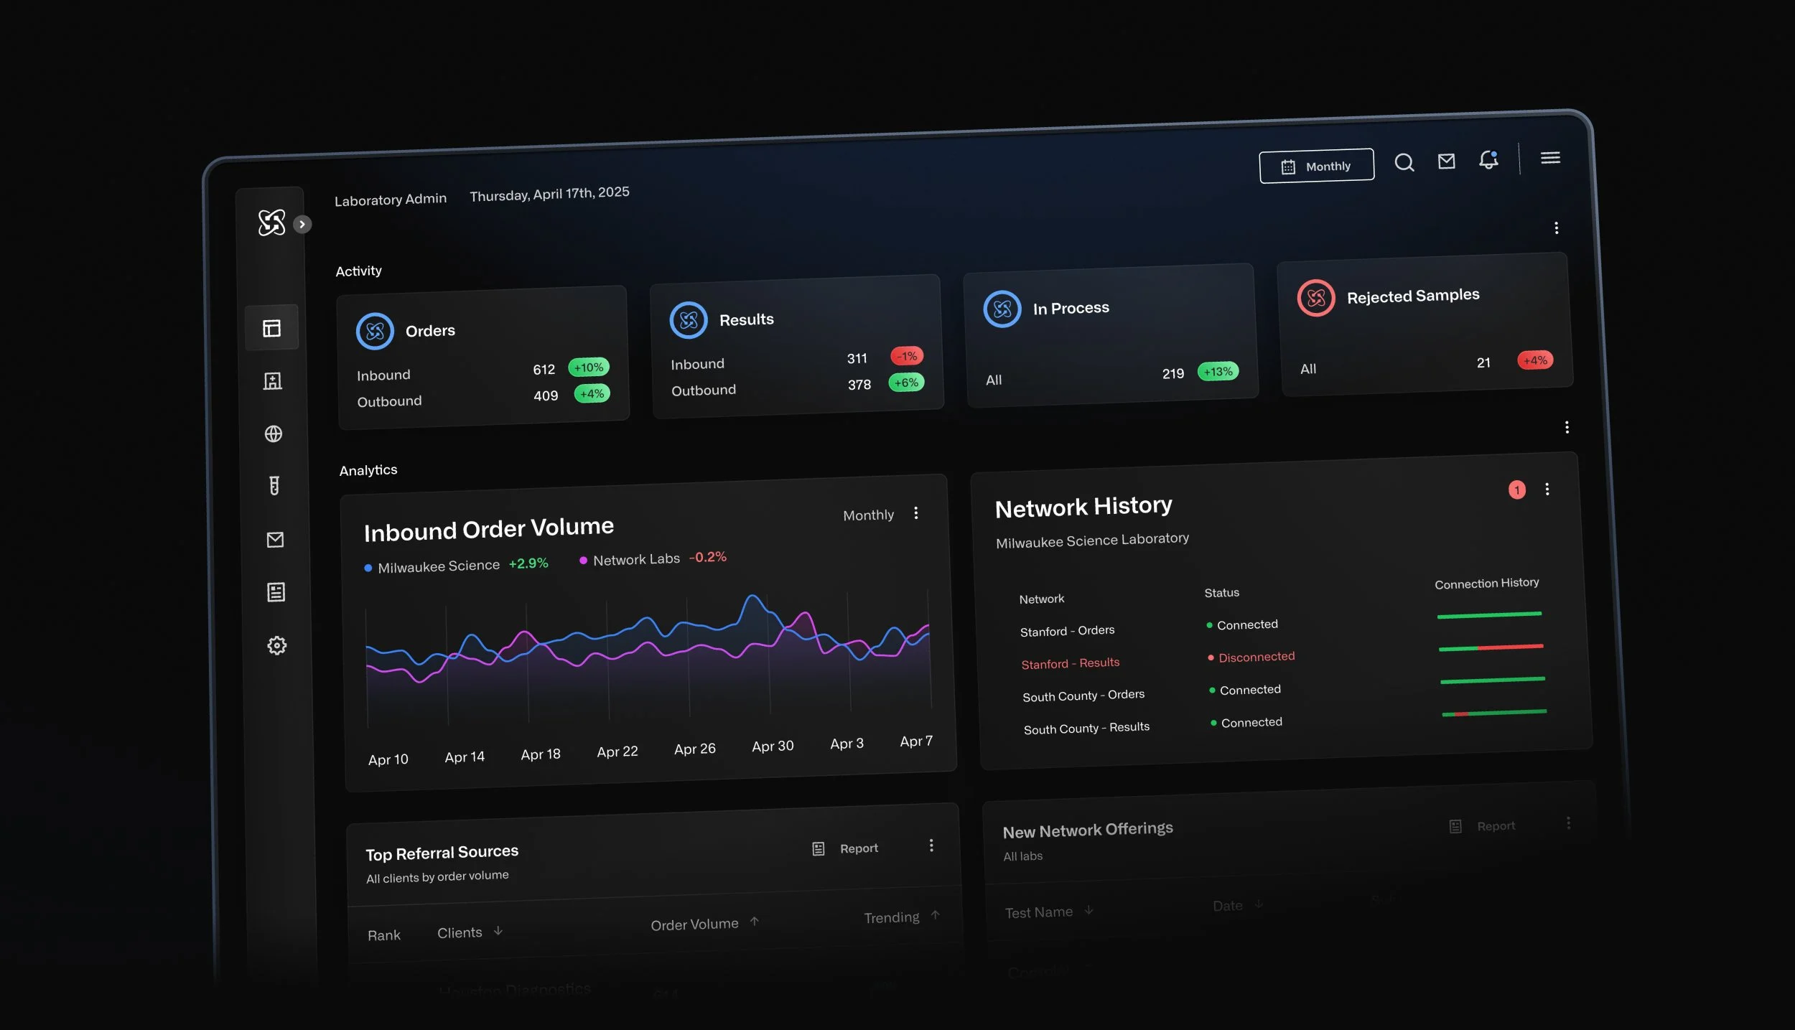
Task: Open the globe network sidebar icon
Action: pos(274,434)
